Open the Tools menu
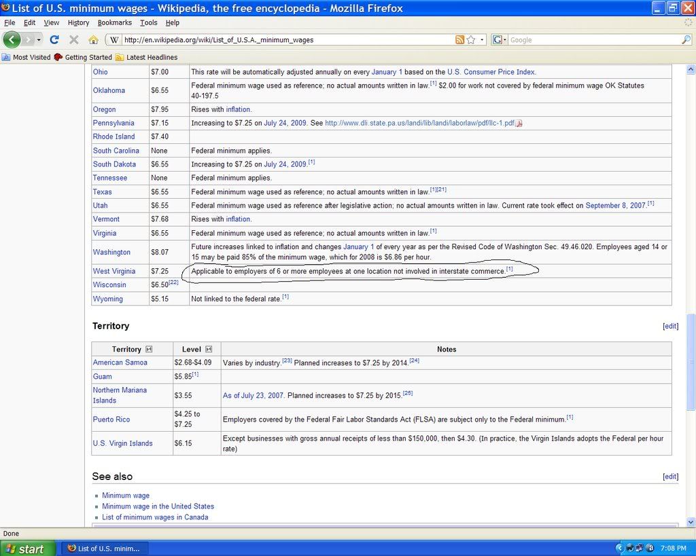The image size is (696, 556). [148, 22]
